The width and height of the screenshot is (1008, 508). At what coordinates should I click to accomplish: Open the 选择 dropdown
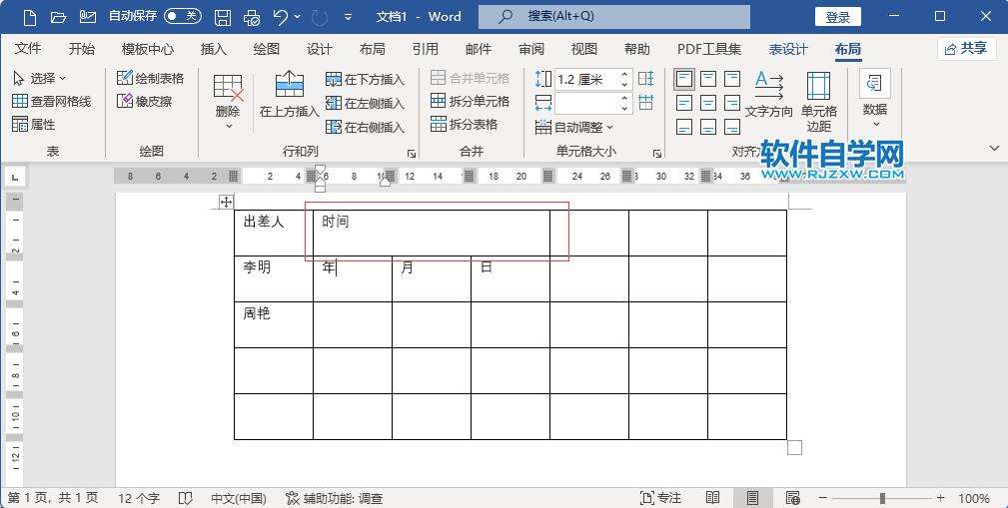39,79
